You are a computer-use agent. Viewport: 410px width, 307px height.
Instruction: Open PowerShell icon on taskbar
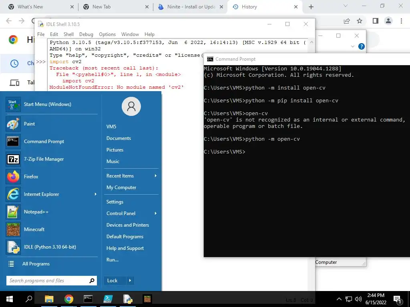pyautogui.click(x=108, y=299)
